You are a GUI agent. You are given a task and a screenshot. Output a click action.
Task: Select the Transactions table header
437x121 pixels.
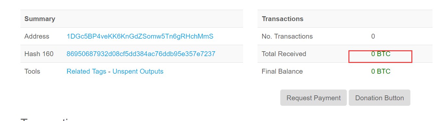point(283,19)
